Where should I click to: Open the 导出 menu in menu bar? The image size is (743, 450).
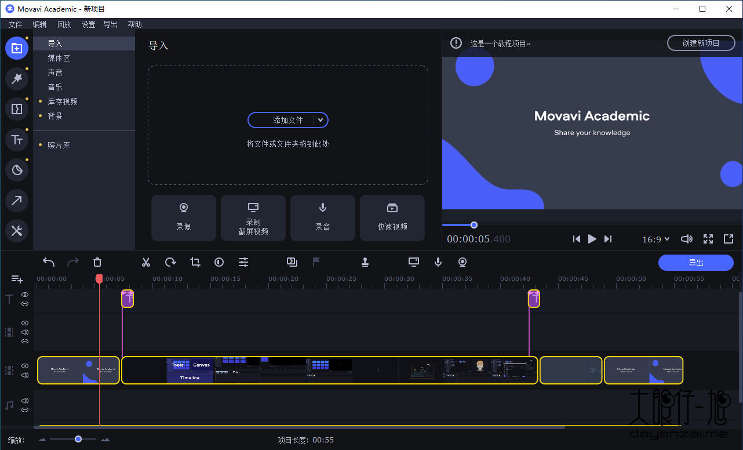click(110, 24)
